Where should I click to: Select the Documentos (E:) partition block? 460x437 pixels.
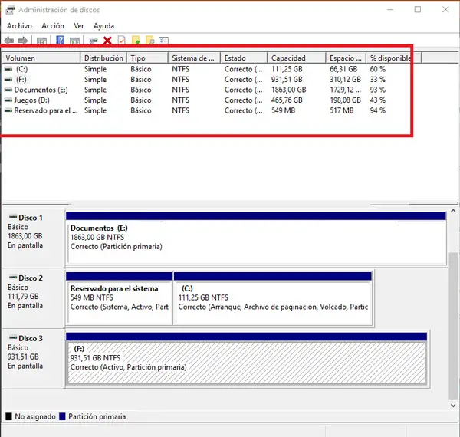[256, 238]
